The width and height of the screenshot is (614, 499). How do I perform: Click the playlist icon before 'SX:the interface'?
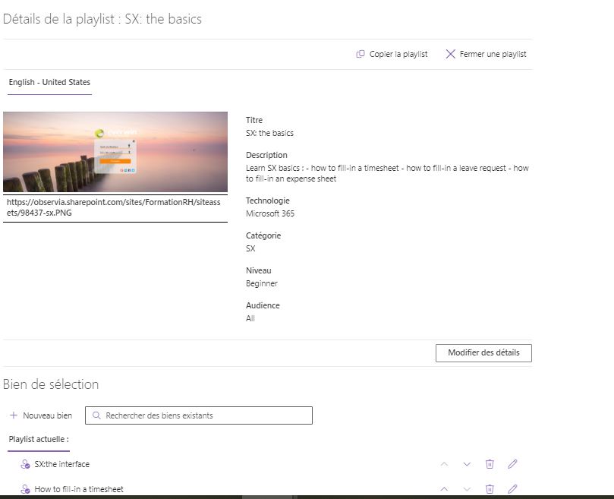tap(25, 463)
